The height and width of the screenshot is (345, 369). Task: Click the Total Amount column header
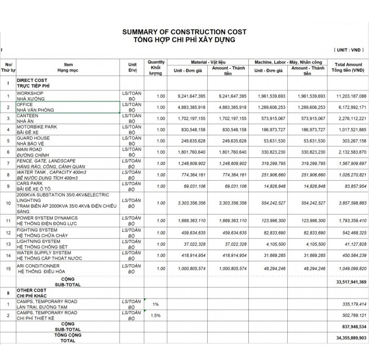347,67
